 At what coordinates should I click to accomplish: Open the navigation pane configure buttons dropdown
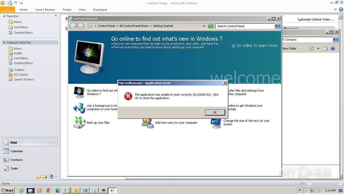(56, 177)
